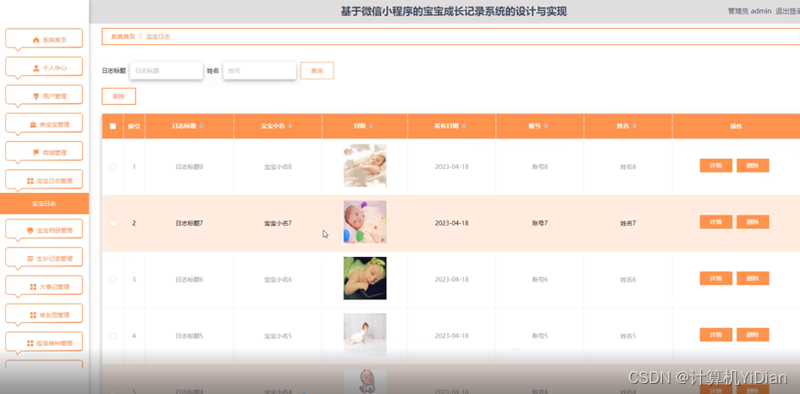Click the 操作 column header
800x394 pixels.
click(x=736, y=127)
